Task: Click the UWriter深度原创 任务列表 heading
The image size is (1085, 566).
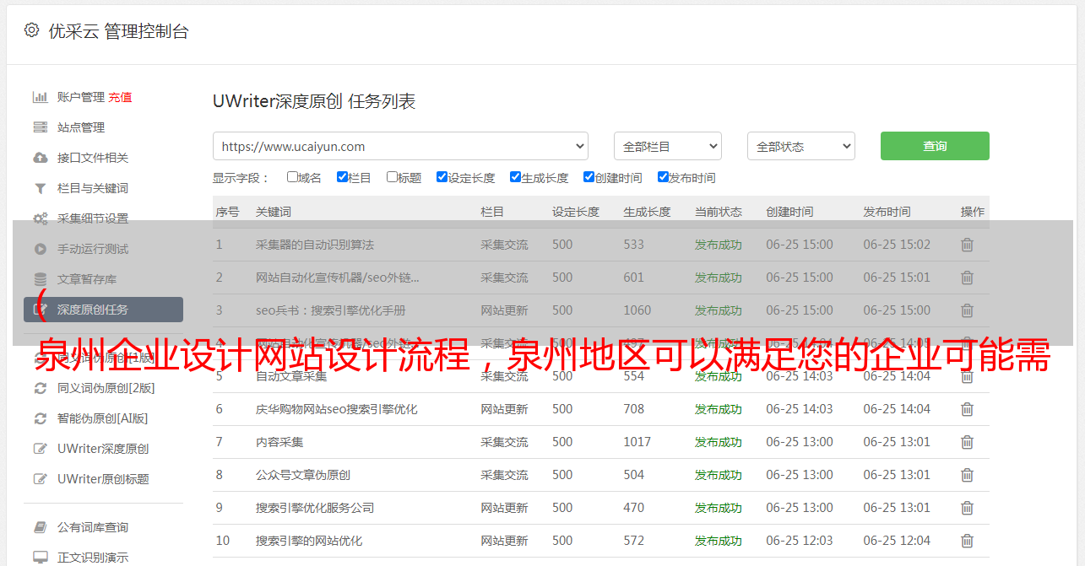Action: click(314, 101)
